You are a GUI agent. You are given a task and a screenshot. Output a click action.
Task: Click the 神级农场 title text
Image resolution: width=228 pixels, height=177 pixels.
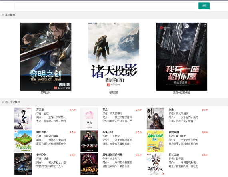(42, 132)
